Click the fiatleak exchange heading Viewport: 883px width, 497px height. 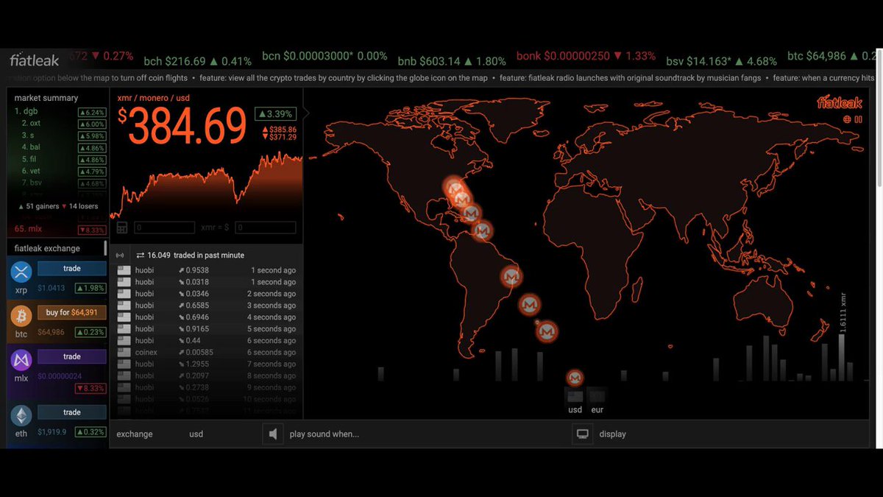[x=47, y=249]
